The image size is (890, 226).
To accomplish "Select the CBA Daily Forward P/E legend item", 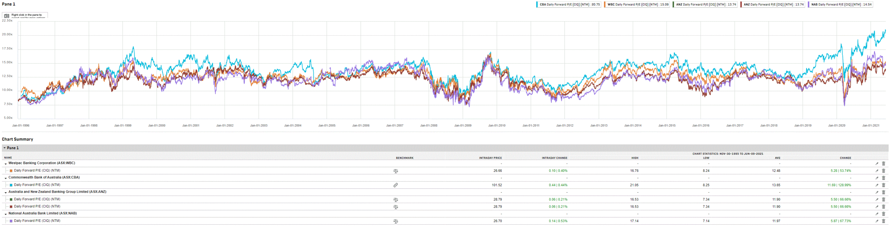I will 569,5.
